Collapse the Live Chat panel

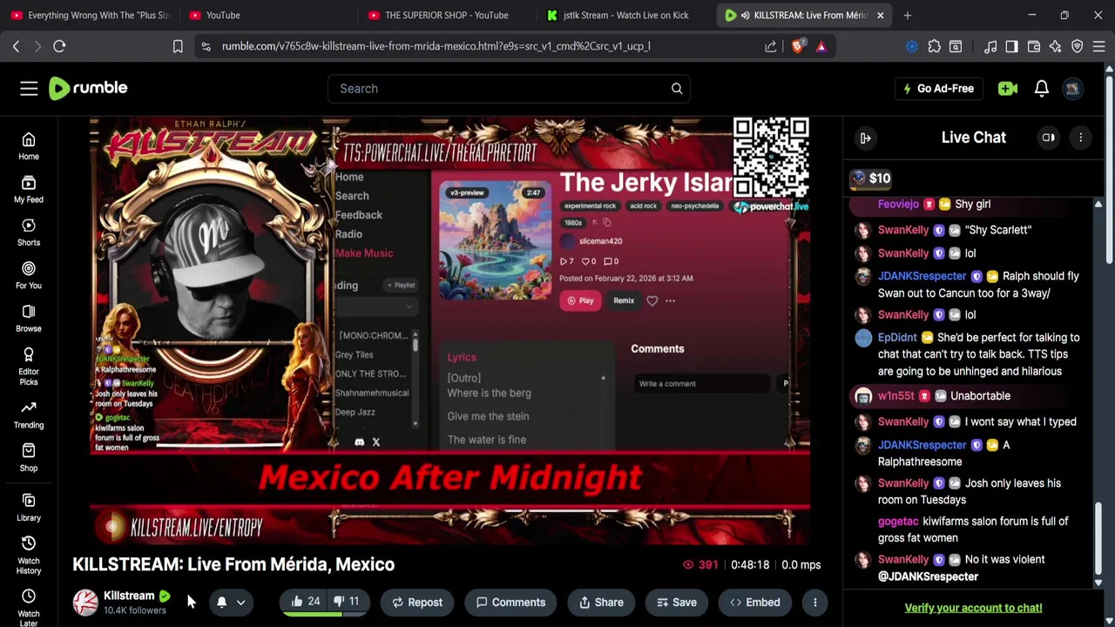pos(866,138)
